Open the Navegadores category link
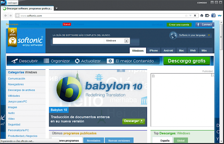This screenshot has height=144, width=224. 16,84
